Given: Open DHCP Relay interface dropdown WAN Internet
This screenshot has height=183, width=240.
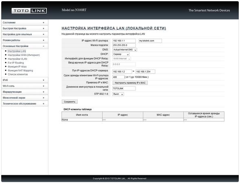Looking at the screenshot, I should point(122,59).
